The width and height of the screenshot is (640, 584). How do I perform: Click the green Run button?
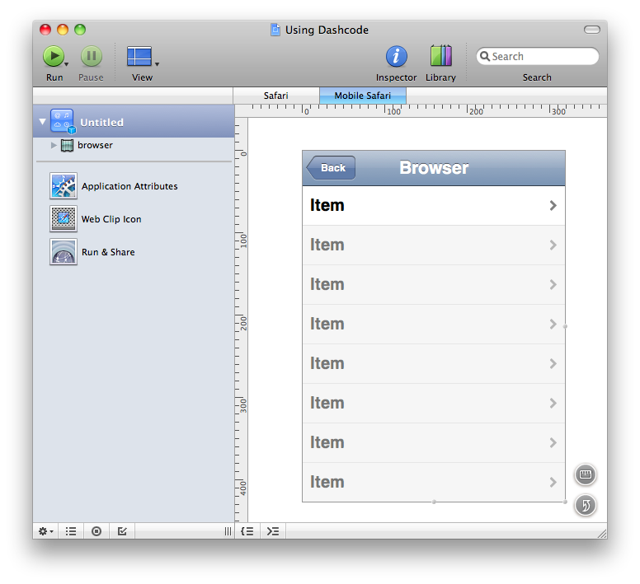point(54,56)
